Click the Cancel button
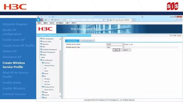Image resolution: width=183 pixels, height=102 pixels. pyautogui.click(x=125, y=50)
